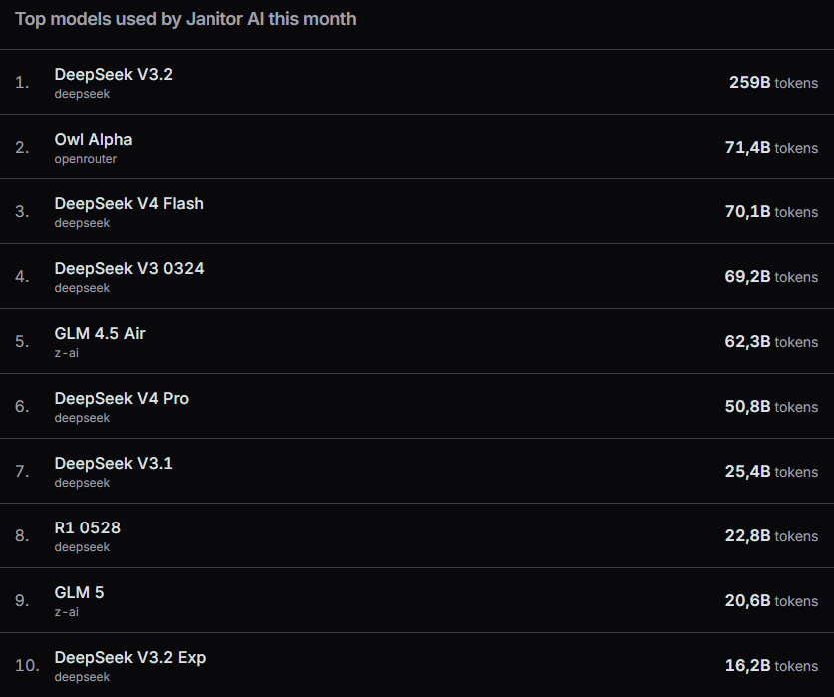Open the GLM 4.5 Air model

click(100, 334)
